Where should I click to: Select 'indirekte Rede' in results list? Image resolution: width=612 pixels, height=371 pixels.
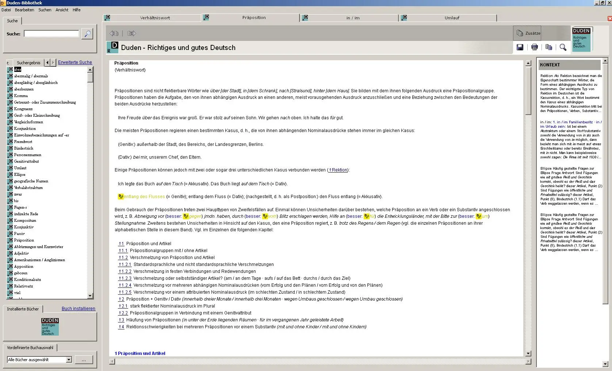click(x=26, y=214)
